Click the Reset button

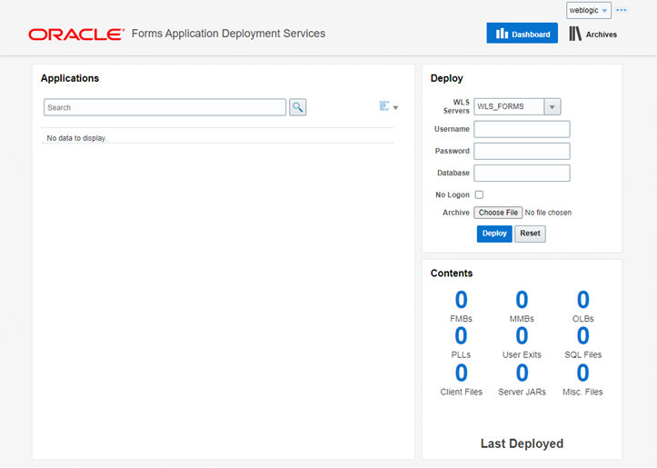(530, 234)
